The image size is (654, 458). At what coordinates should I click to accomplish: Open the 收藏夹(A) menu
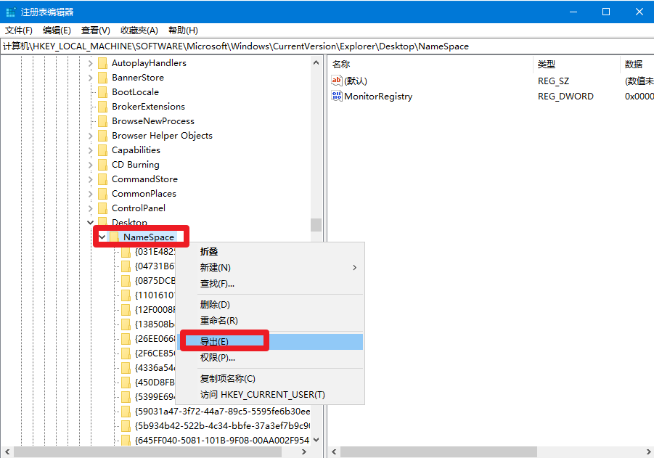coord(139,30)
